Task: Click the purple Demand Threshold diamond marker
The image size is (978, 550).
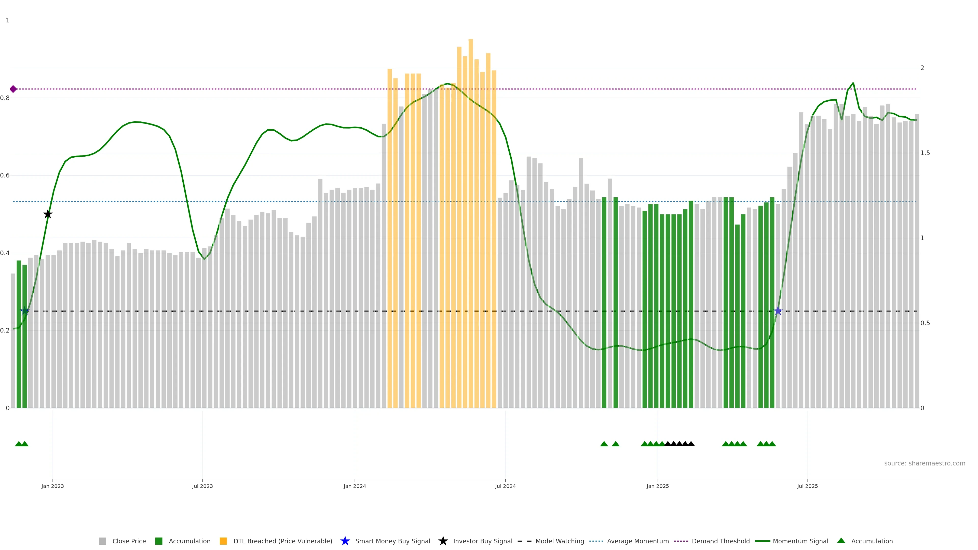Action: point(13,89)
